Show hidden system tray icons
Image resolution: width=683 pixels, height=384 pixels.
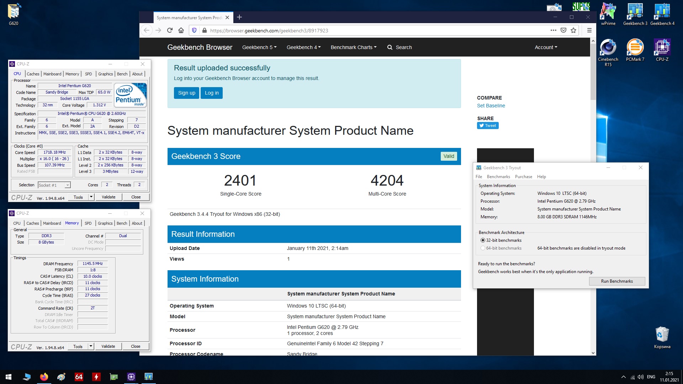[623, 377]
